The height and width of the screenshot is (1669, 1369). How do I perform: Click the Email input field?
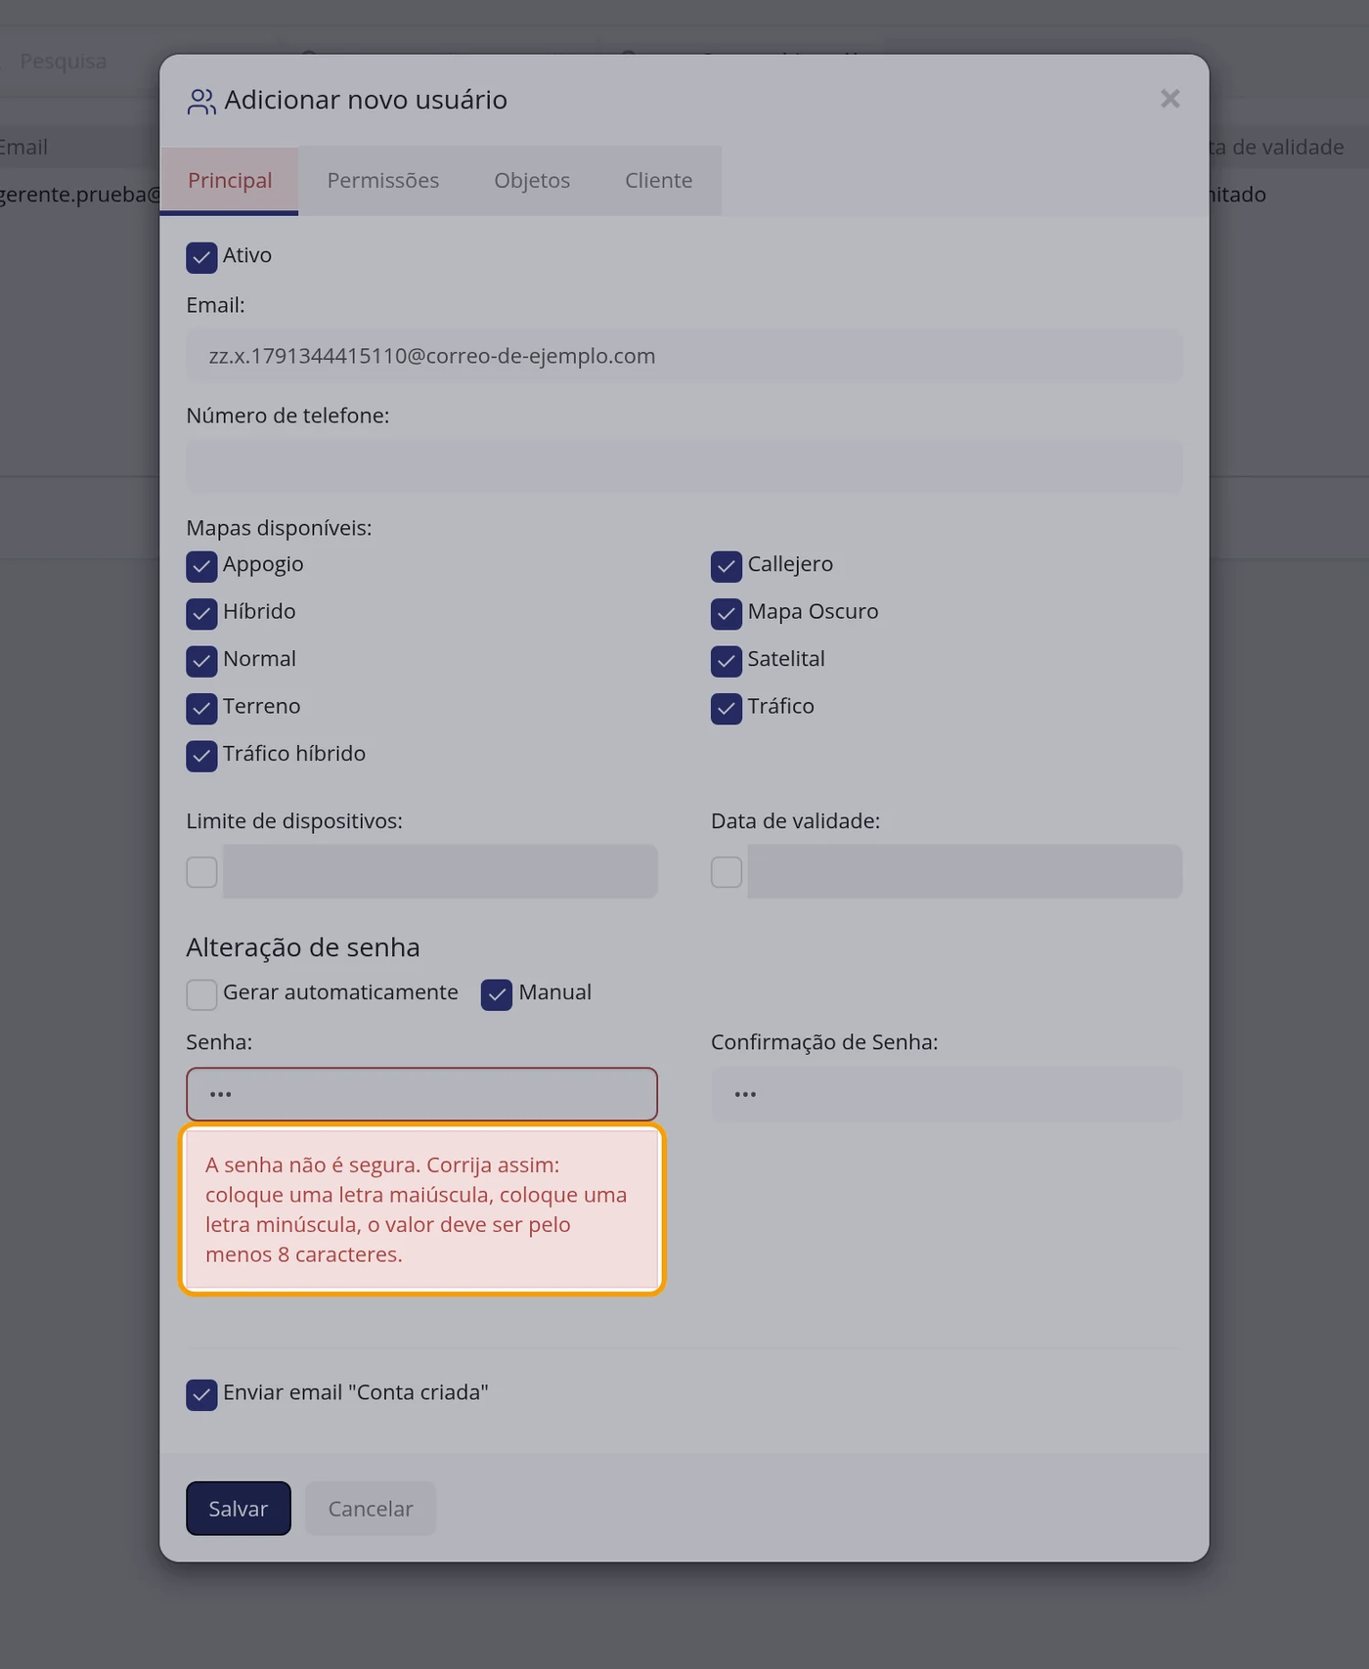pyautogui.click(x=684, y=356)
